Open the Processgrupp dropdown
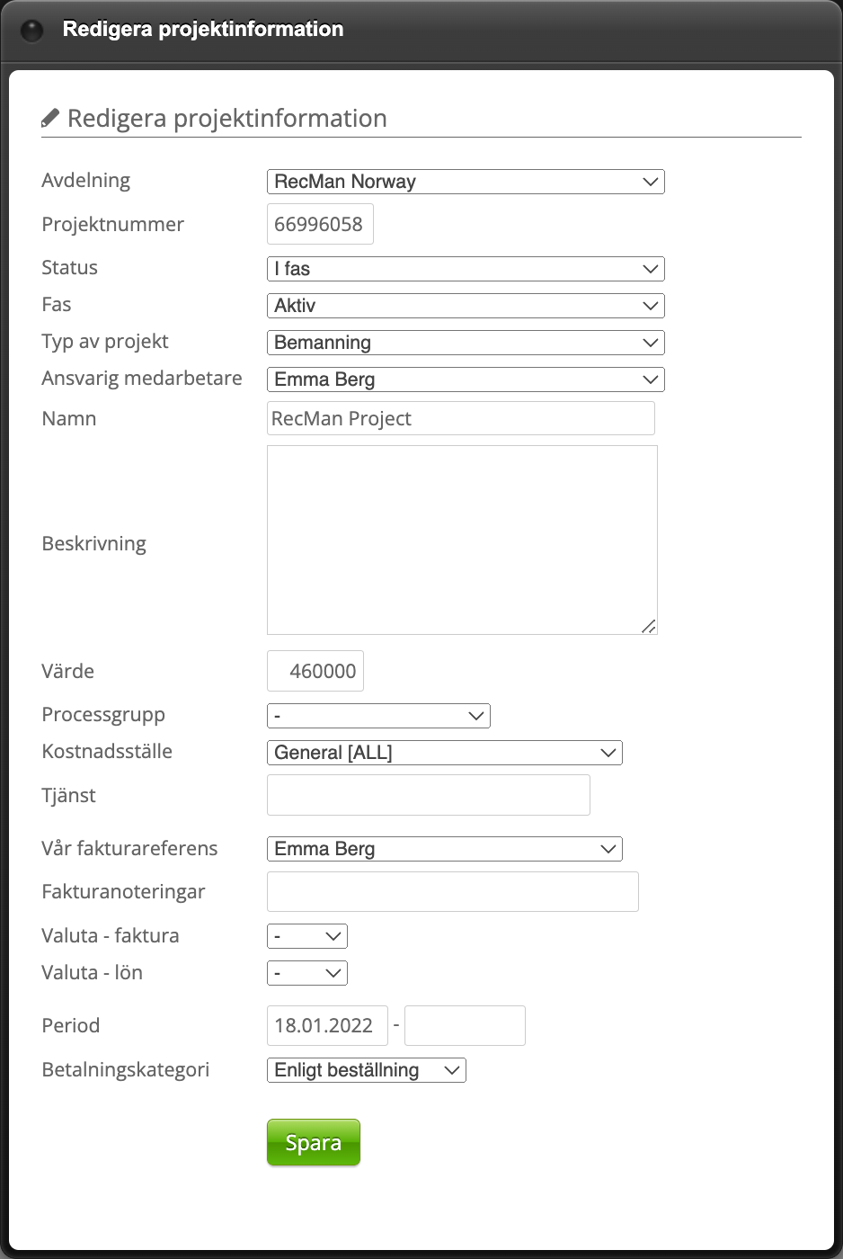The width and height of the screenshot is (843, 1259). pos(378,716)
